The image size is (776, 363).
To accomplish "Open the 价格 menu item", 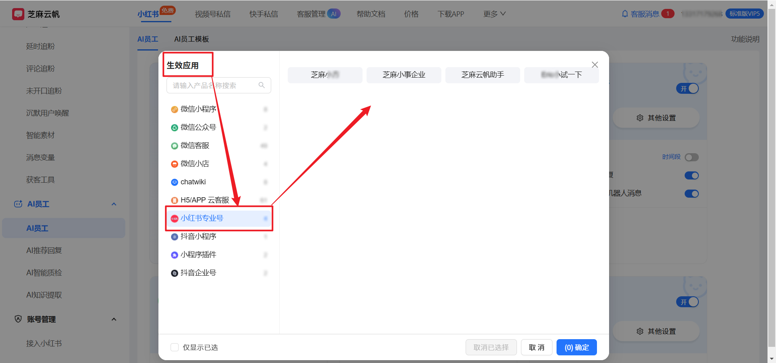I will tap(411, 14).
